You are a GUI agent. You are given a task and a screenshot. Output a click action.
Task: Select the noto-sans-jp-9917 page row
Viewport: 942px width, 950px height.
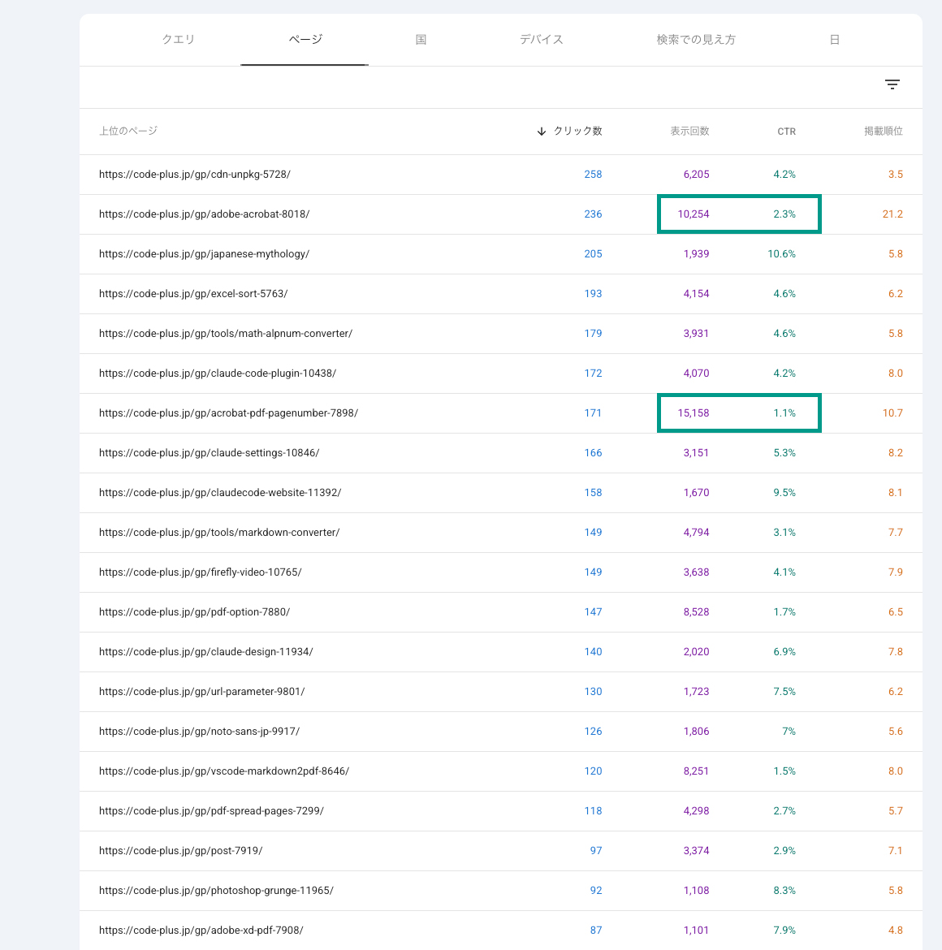501,732
